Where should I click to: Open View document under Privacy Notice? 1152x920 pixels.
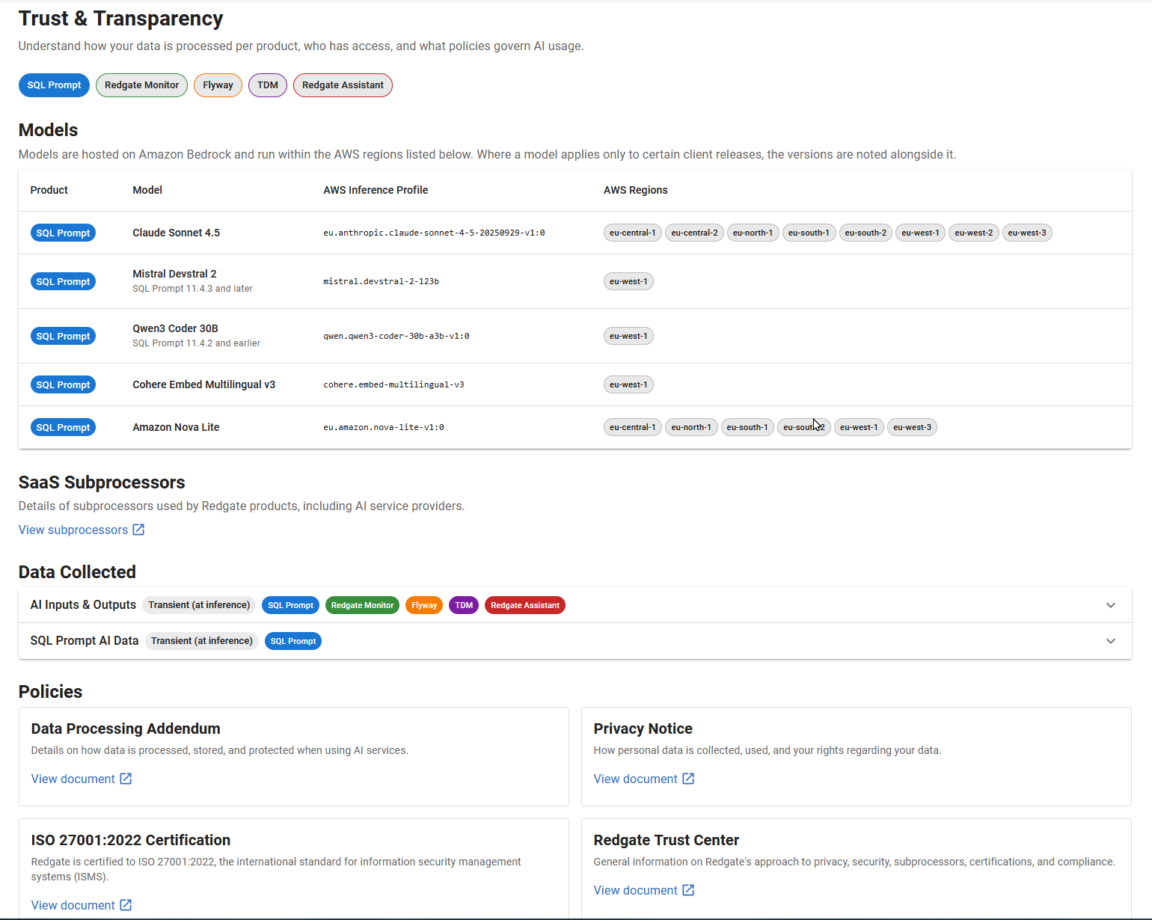644,779
